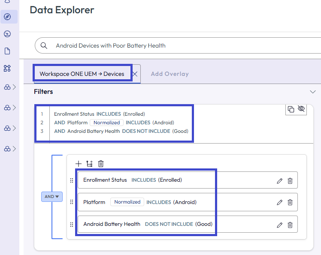Viewport: 321px width, 255px height.
Task: Click the Data Explorer page title
Action: pos(62,10)
